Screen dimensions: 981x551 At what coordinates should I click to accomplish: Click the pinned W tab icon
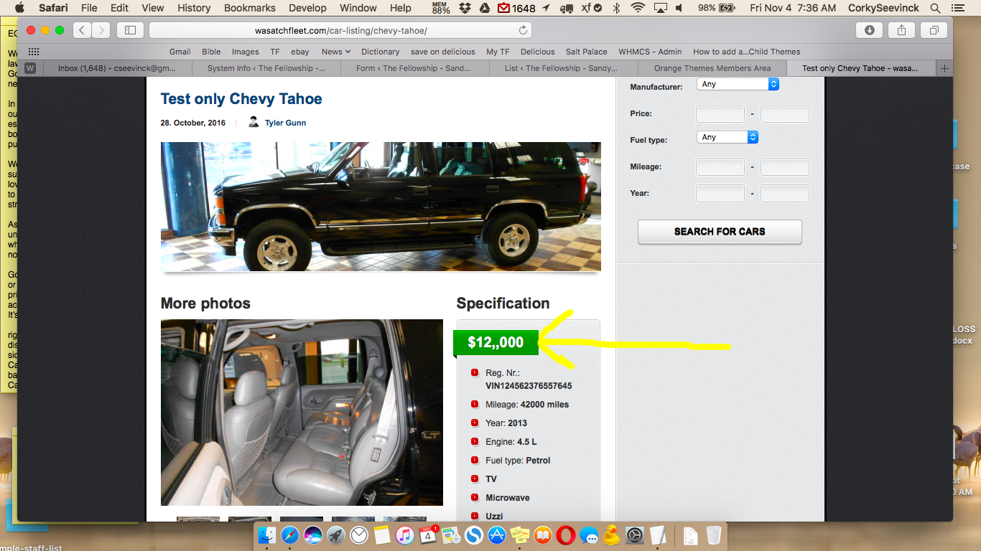click(30, 68)
